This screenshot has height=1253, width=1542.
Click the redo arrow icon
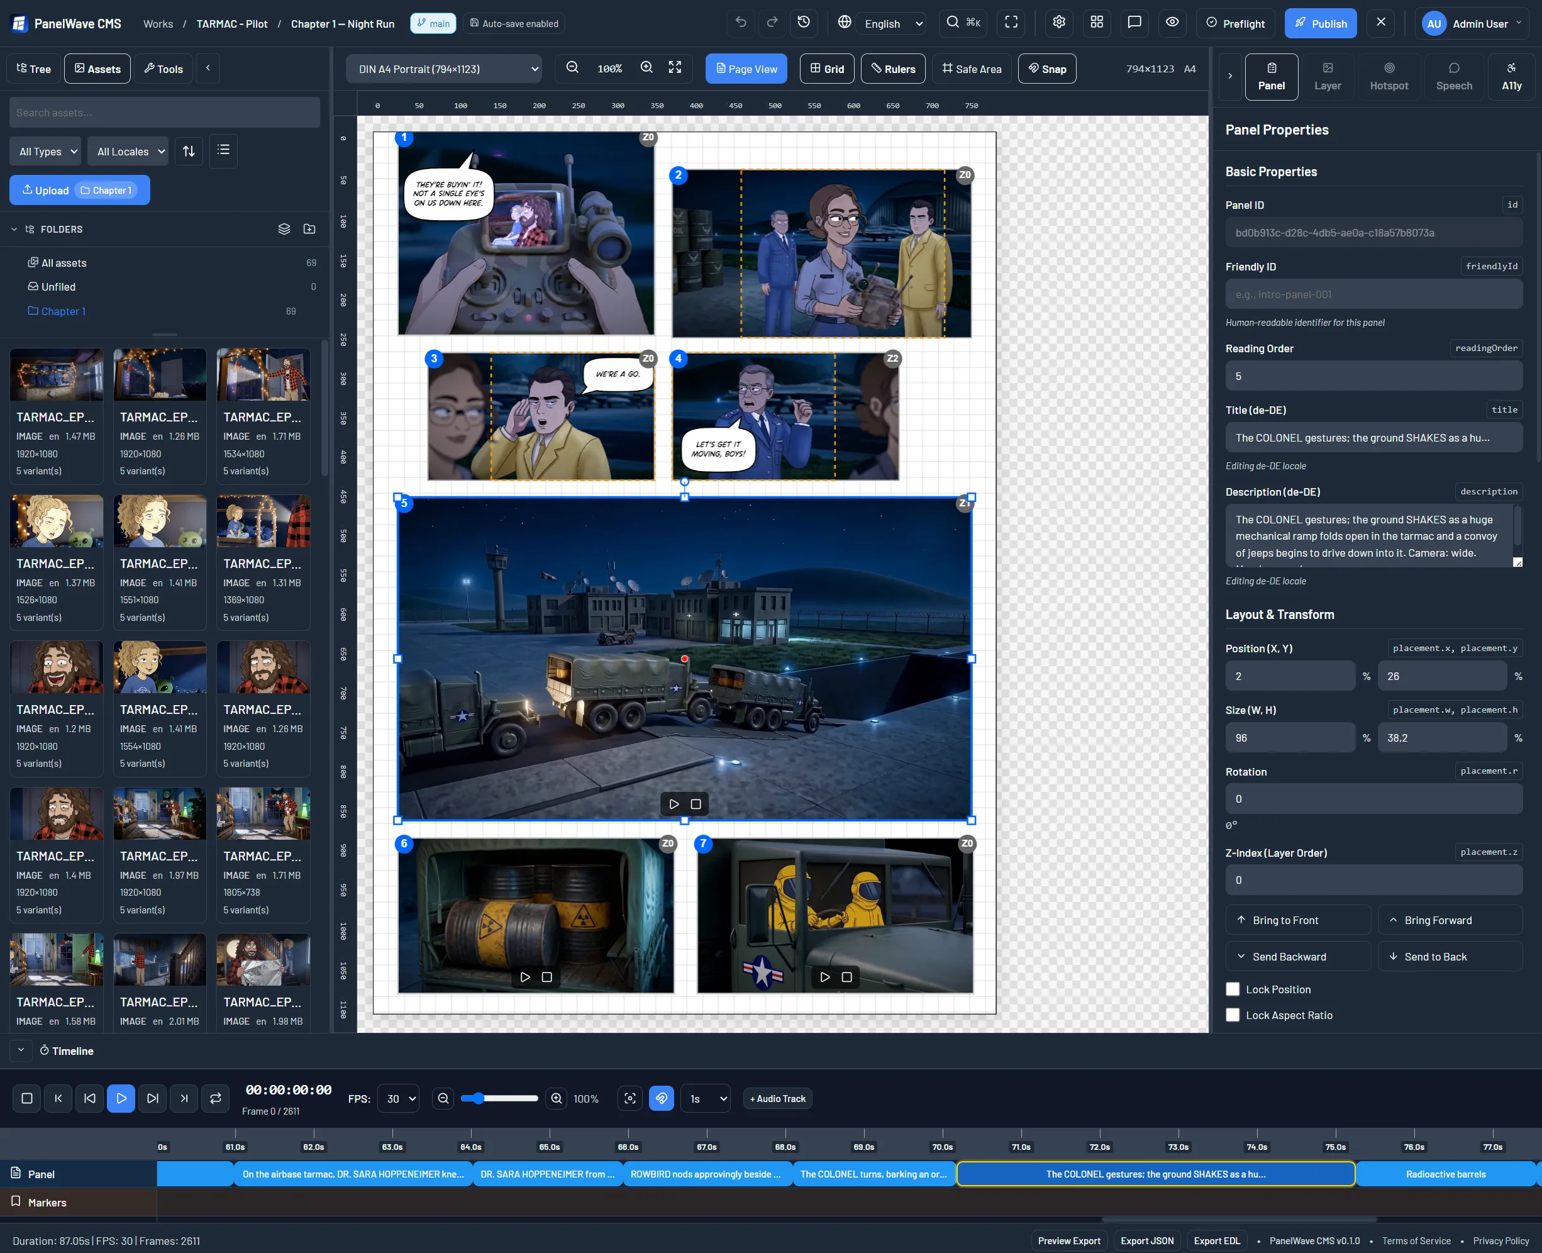(772, 23)
